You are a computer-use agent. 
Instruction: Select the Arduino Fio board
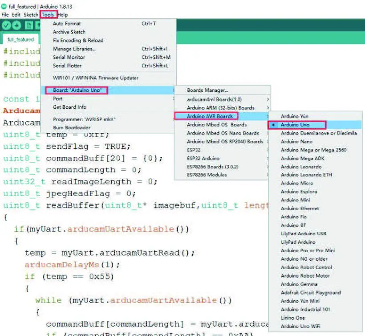coord(315,217)
